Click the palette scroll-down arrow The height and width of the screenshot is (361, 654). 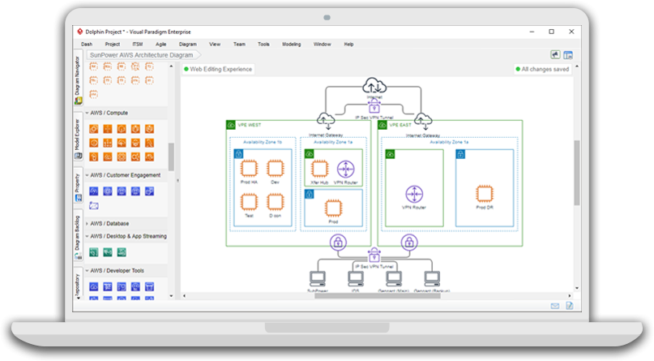pos(171,296)
